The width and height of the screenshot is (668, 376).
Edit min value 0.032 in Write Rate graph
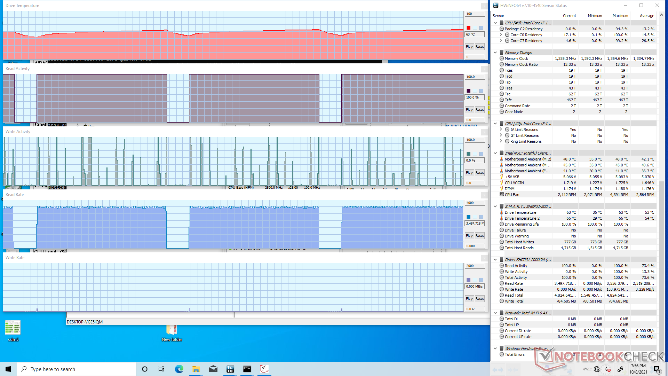point(475,309)
